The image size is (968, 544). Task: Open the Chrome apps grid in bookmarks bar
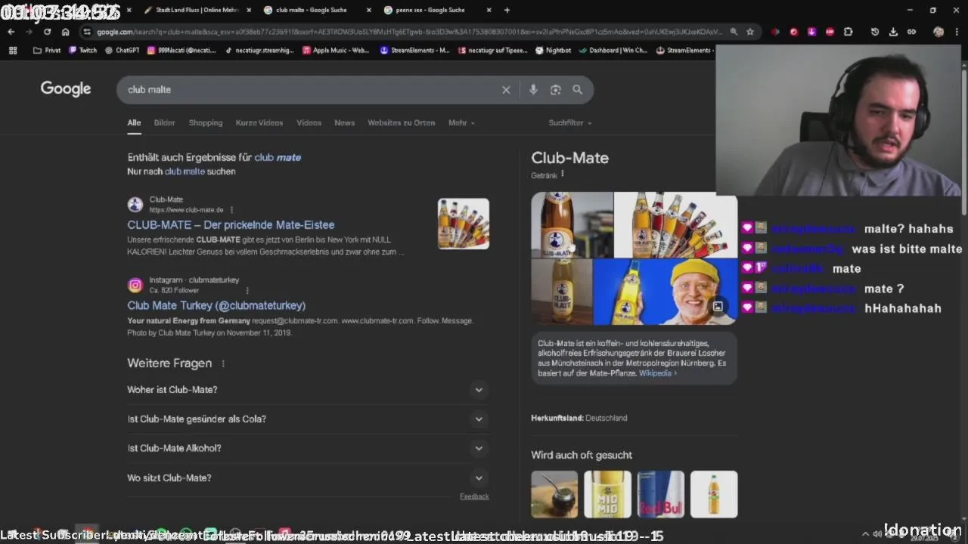point(12,51)
